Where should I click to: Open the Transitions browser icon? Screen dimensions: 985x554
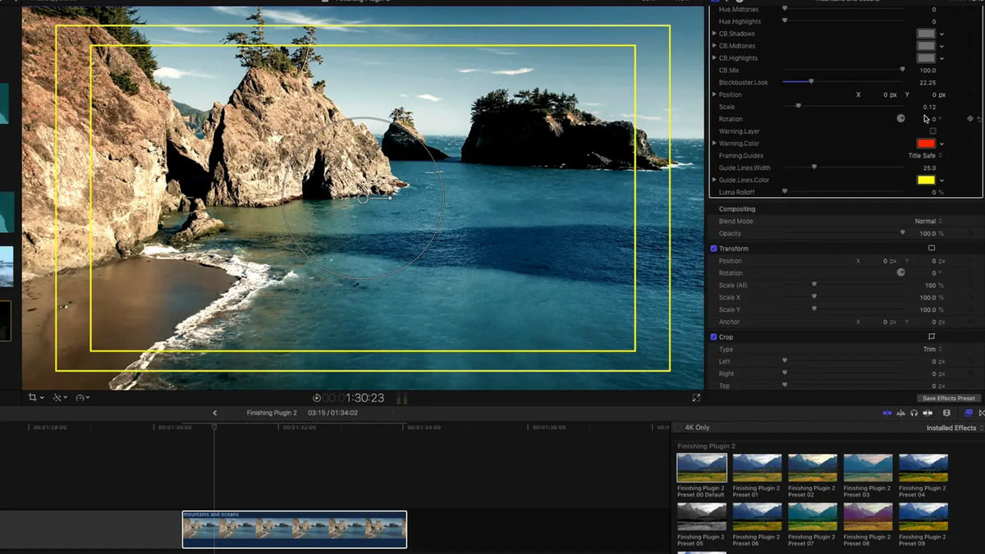982,413
